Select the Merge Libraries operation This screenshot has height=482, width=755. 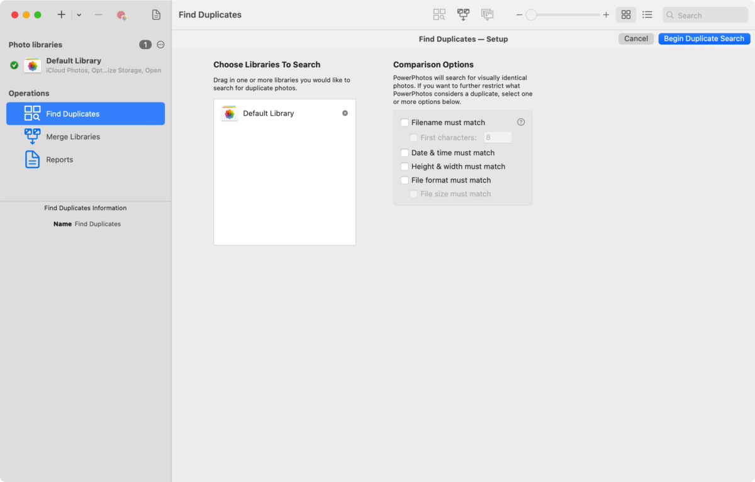(x=86, y=137)
